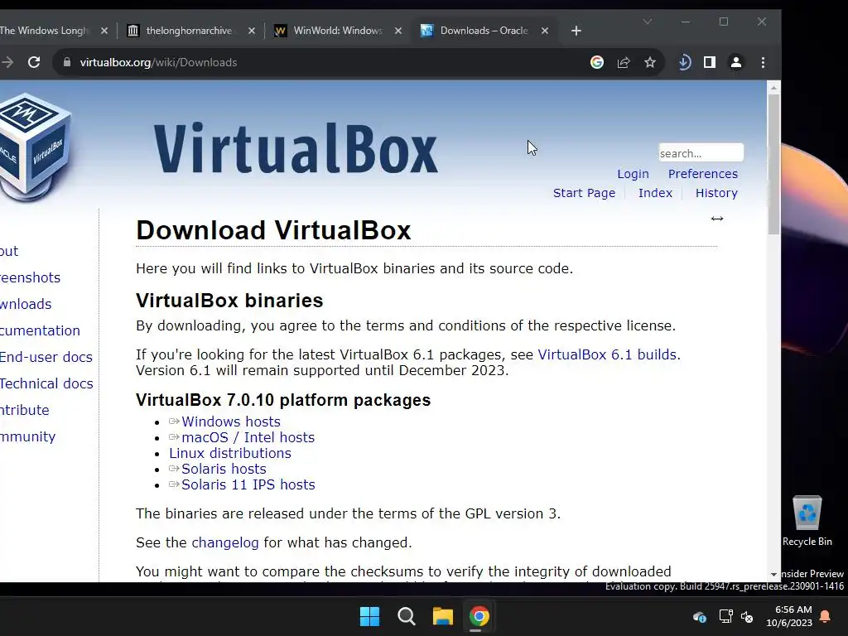Switch to the WinWorld: Windows tab
Screen dimensions: 848x636
click(x=338, y=31)
